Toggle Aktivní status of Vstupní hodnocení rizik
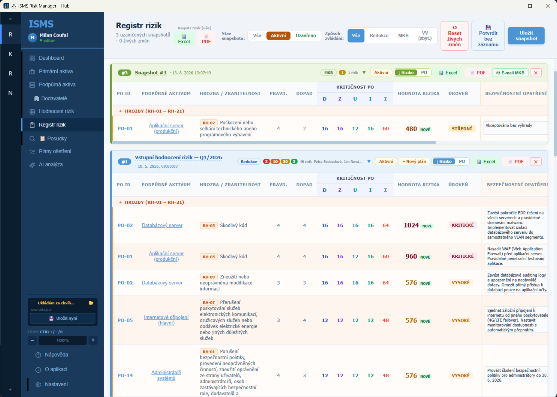The width and height of the screenshot is (557, 397). point(386,161)
